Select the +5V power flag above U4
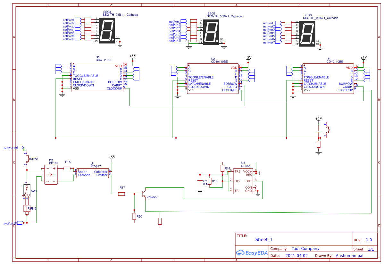Viewport: 384px width, 265px height. point(111,157)
